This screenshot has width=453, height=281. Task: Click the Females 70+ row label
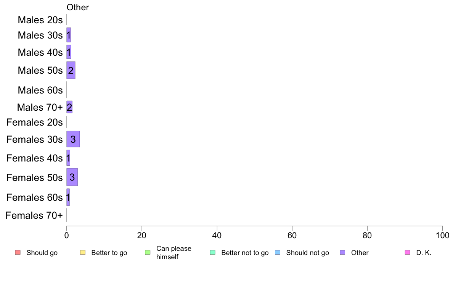click(34, 215)
